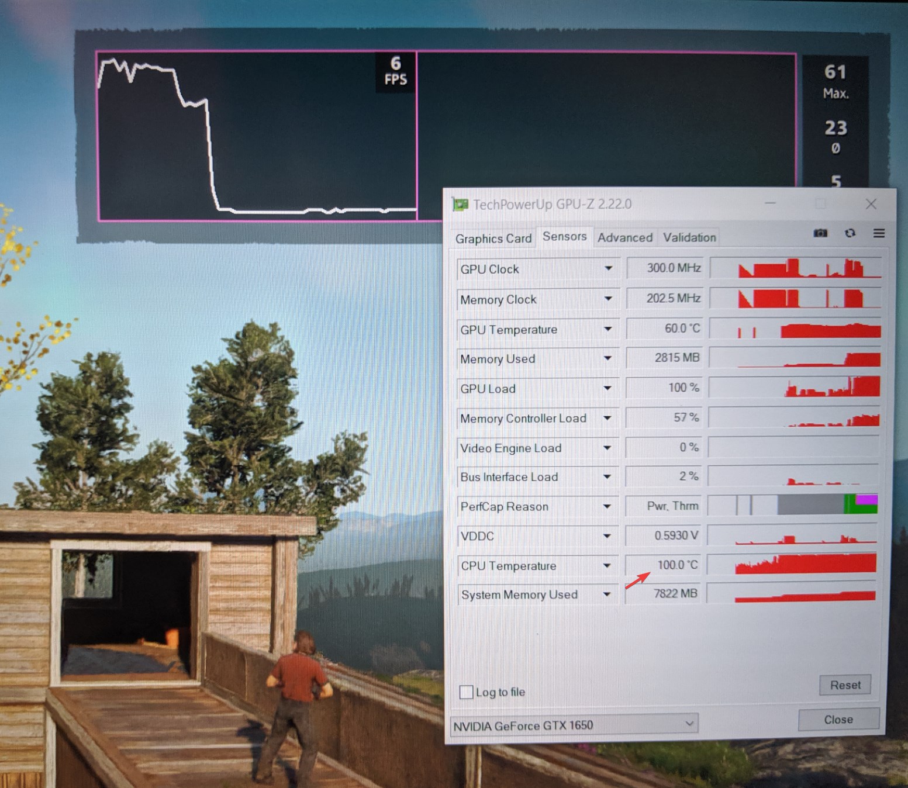Open the Memory Clock sensor dropdown
Image resolution: width=908 pixels, height=788 pixels.
tap(608, 299)
